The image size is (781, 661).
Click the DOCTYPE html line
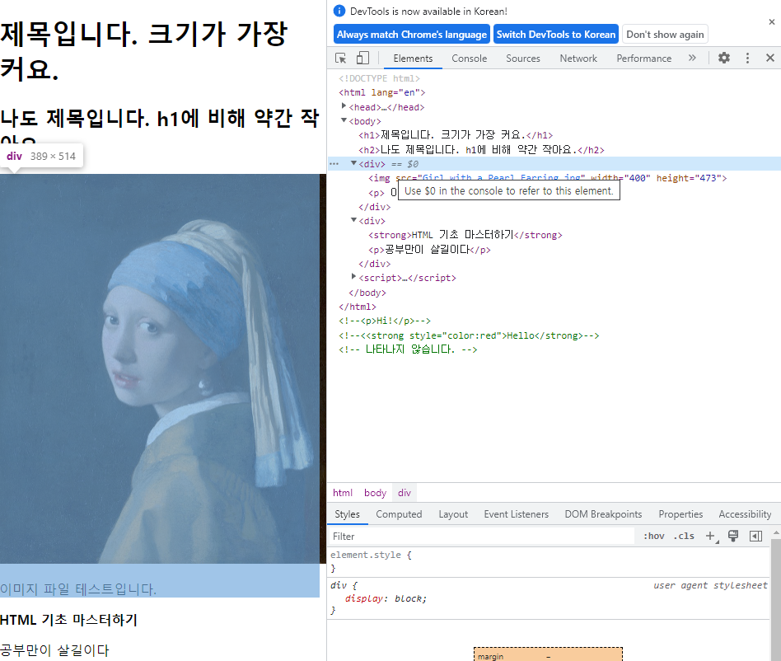[x=379, y=78]
